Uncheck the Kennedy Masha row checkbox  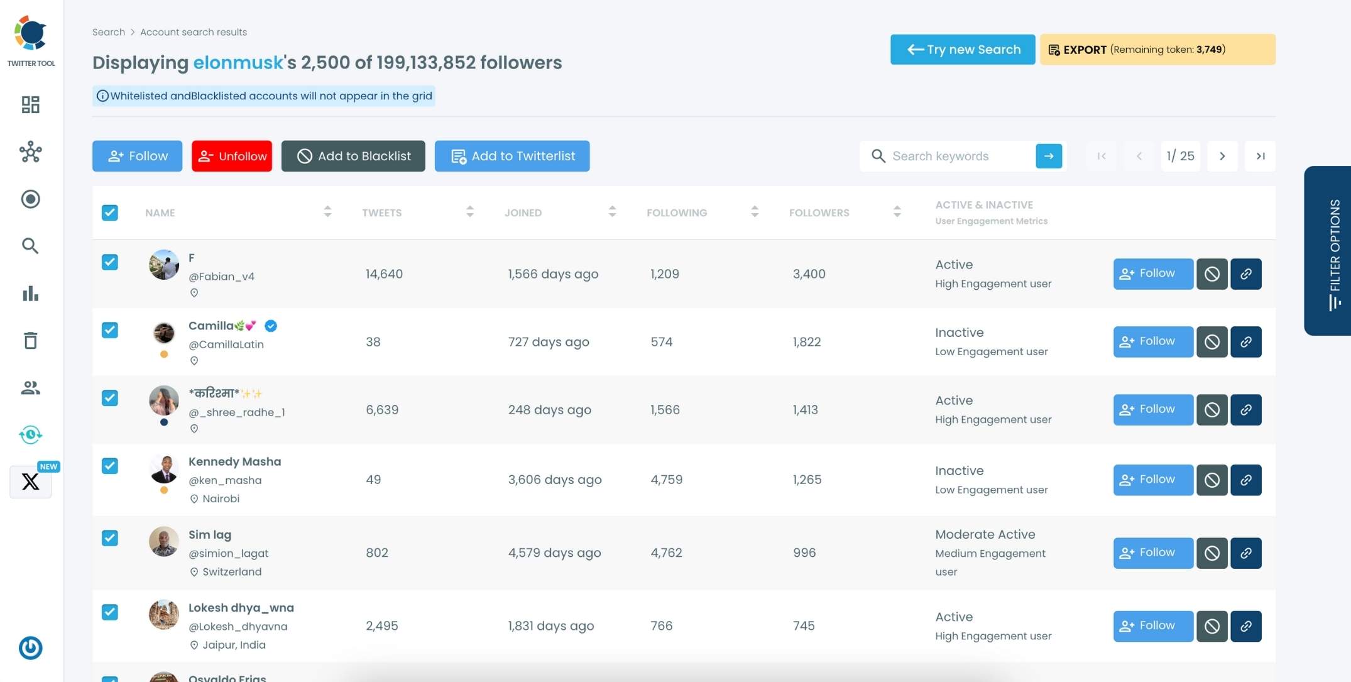tap(110, 466)
